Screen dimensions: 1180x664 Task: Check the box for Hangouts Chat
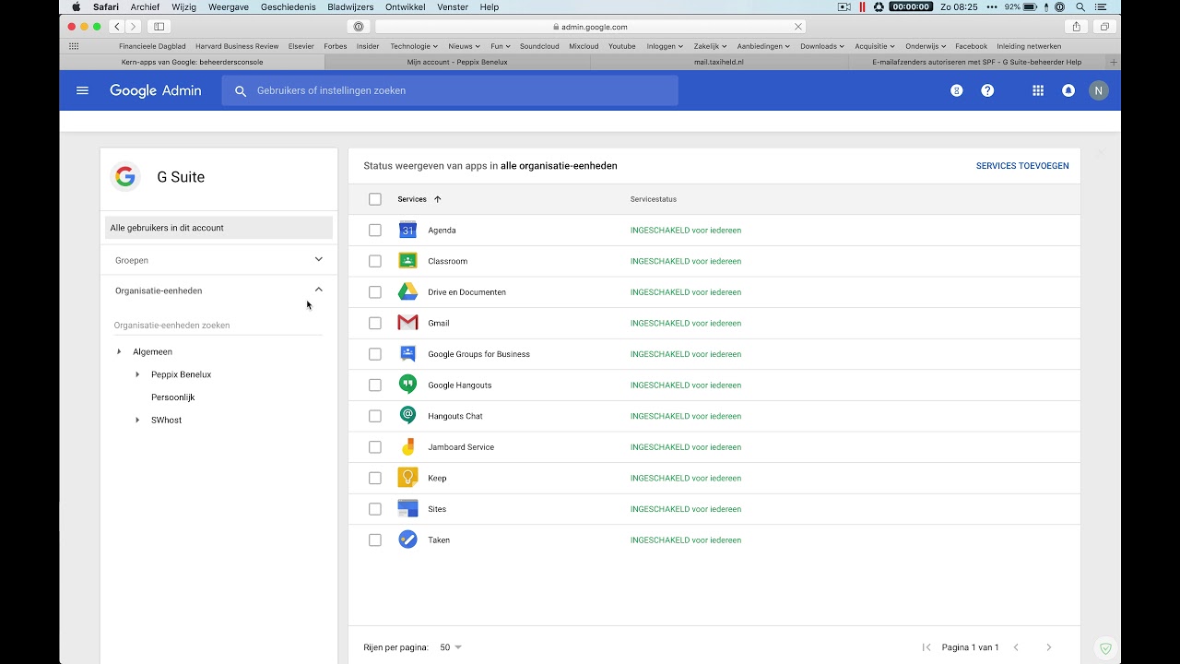(x=374, y=416)
